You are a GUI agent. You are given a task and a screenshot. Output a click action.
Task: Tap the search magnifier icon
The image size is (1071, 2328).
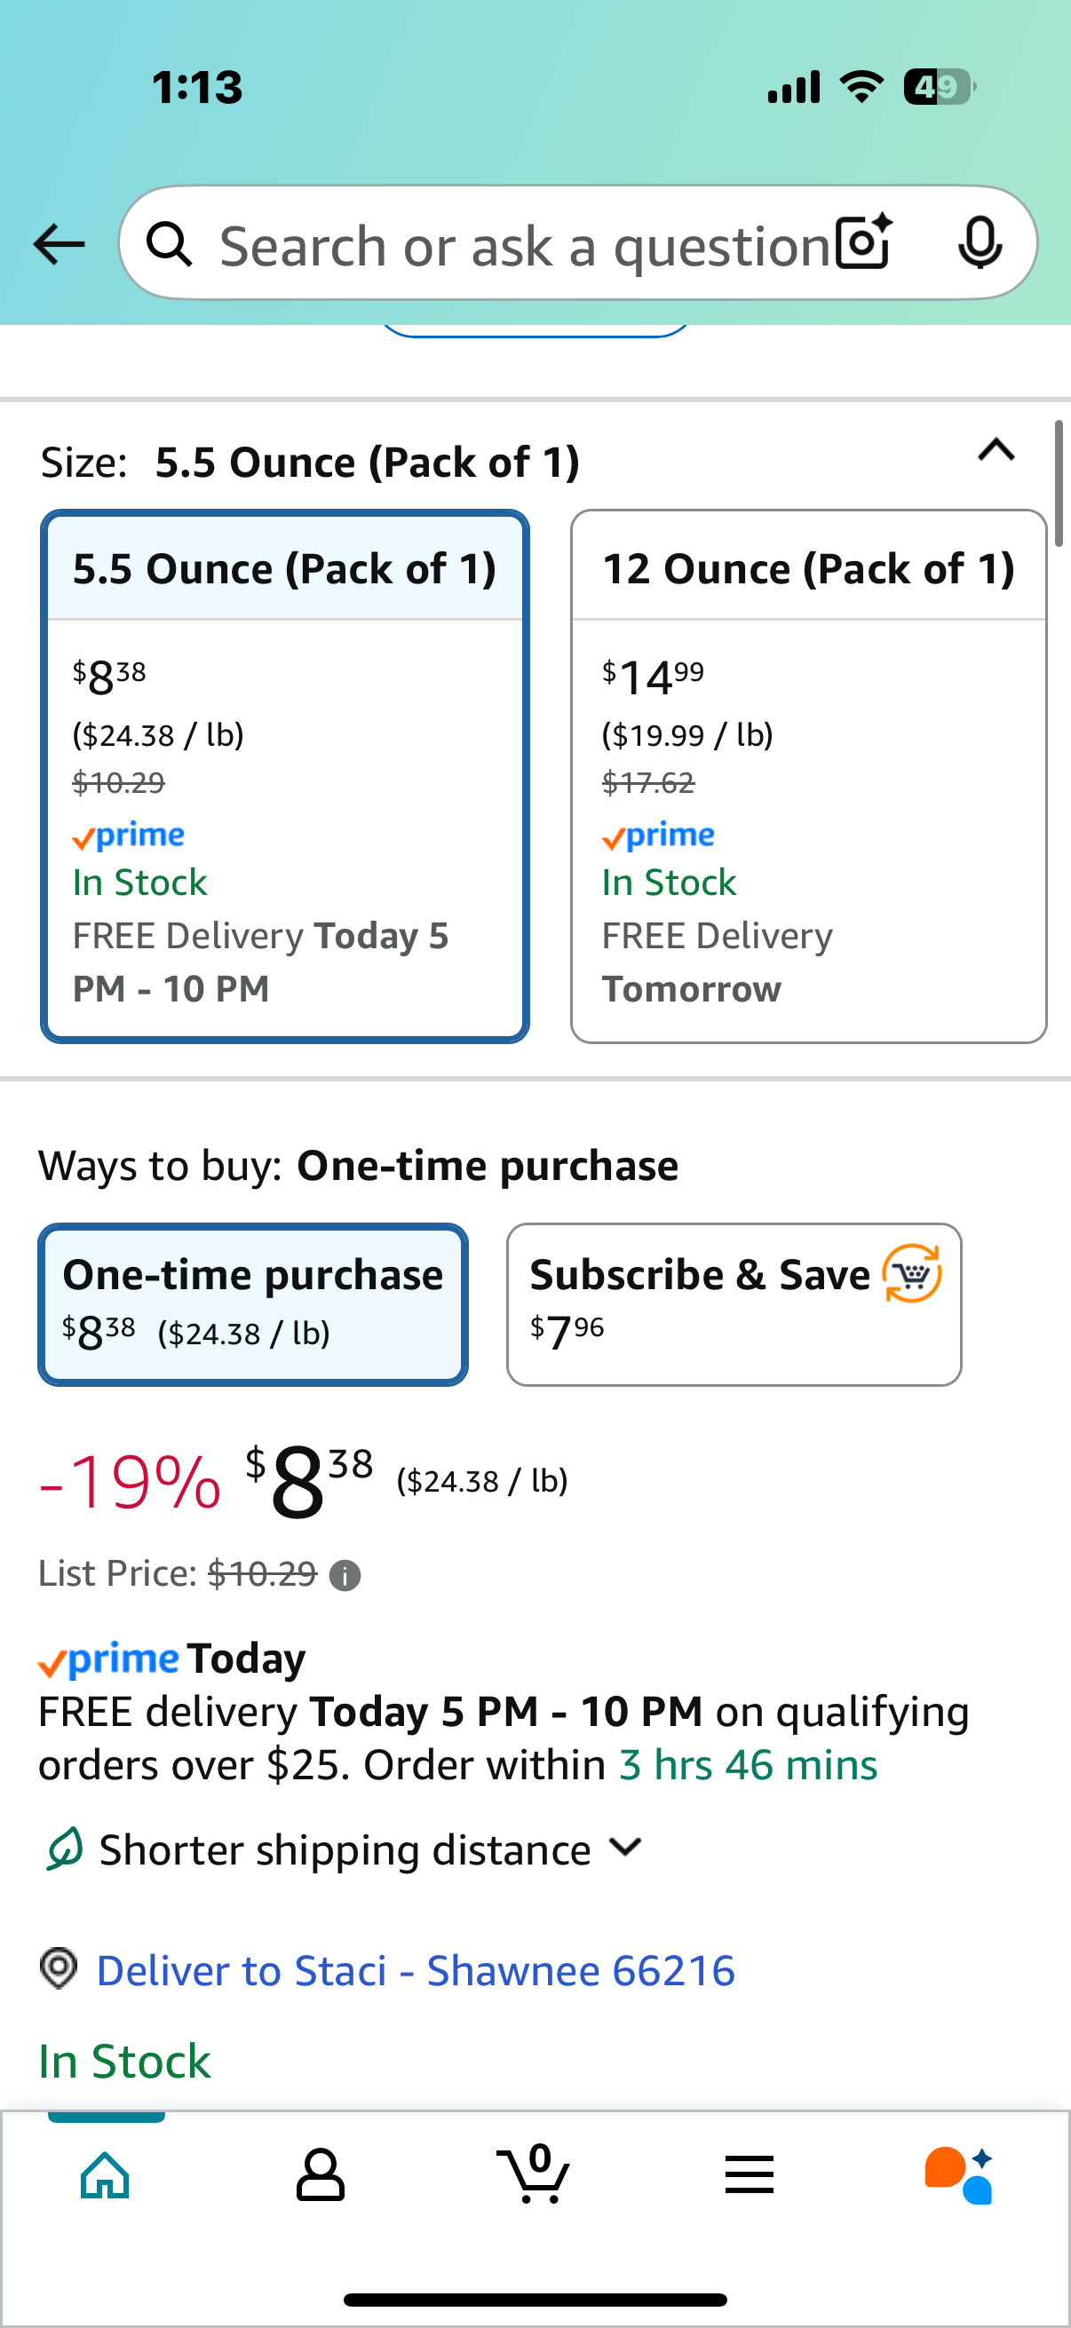169,244
